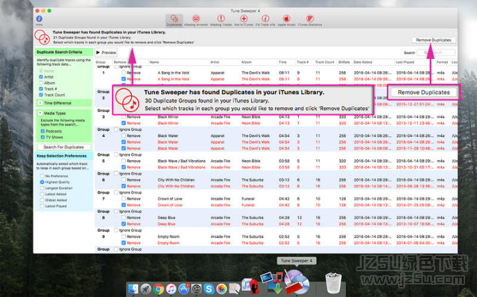
Task: Open the Missing Tracks tool
Action: pos(221,21)
